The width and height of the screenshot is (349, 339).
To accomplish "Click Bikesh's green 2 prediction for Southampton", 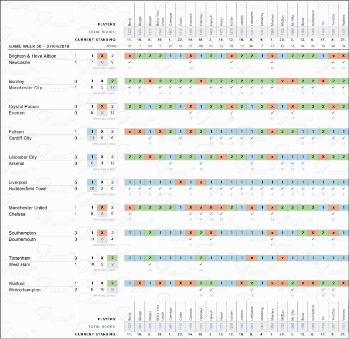I will click(x=150, y=233).
